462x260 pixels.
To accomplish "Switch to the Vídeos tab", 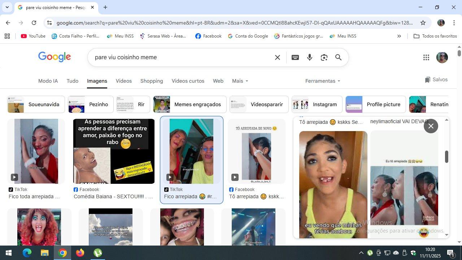I will [123, 81].
